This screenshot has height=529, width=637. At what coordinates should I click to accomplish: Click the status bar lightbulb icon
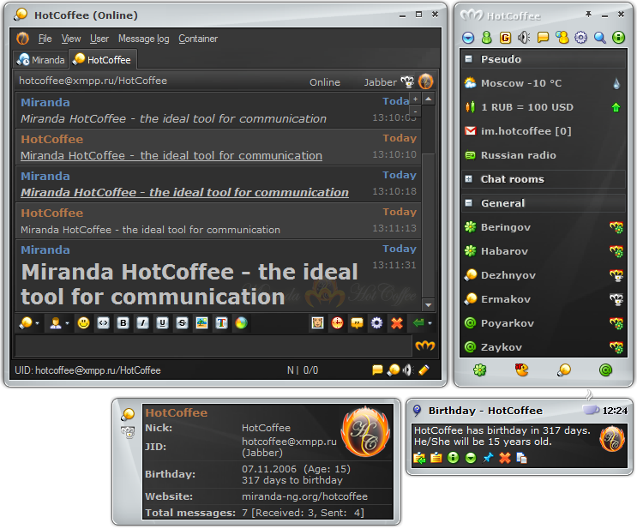[394, 370]
